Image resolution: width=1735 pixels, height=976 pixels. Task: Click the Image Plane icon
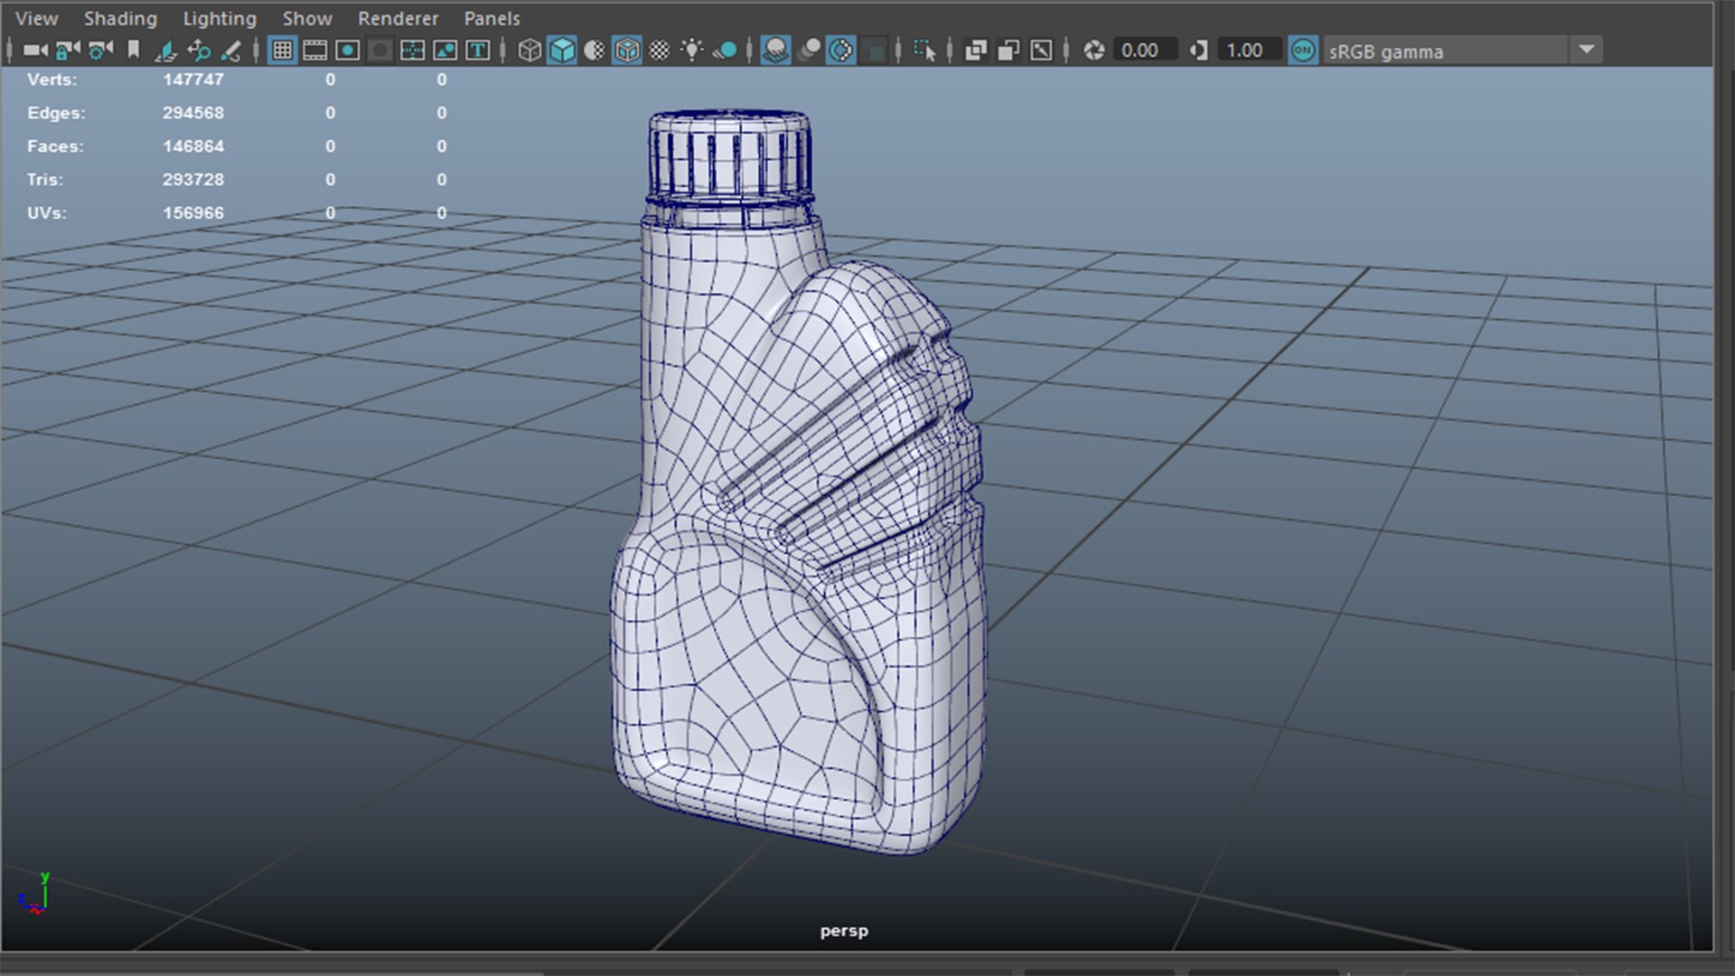(x=165, y=51)
